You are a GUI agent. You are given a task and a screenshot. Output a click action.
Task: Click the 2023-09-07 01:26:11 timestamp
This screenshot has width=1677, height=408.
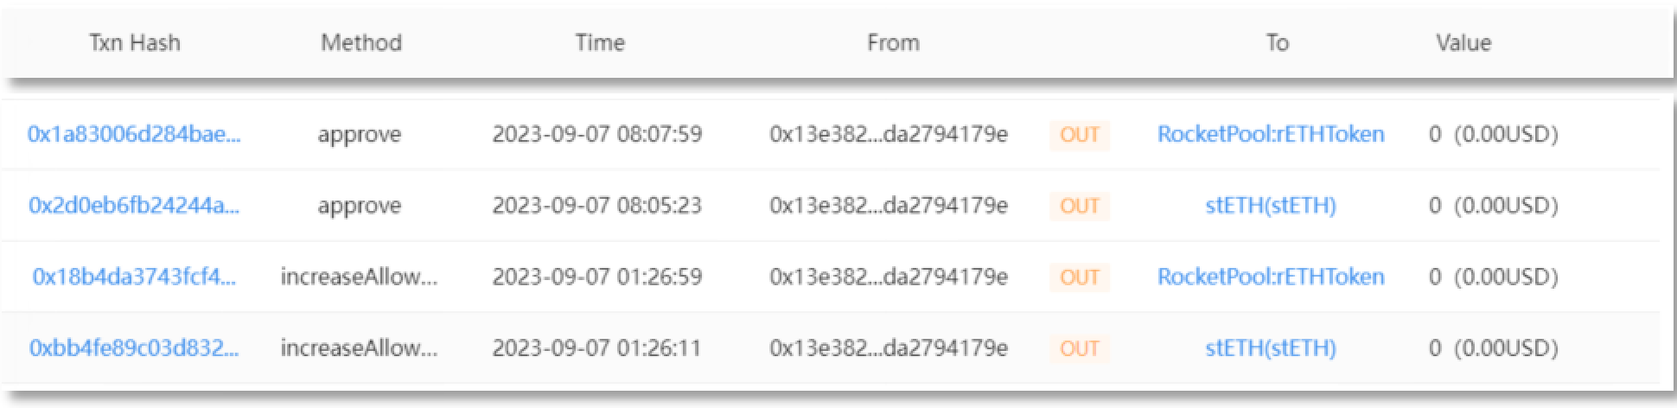(596, 348)
